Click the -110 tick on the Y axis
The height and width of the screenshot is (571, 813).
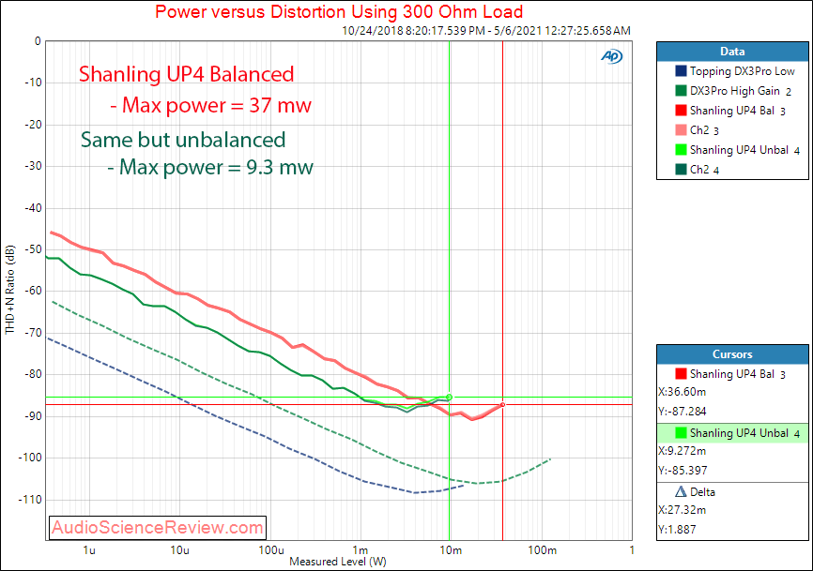click(29, 500)
